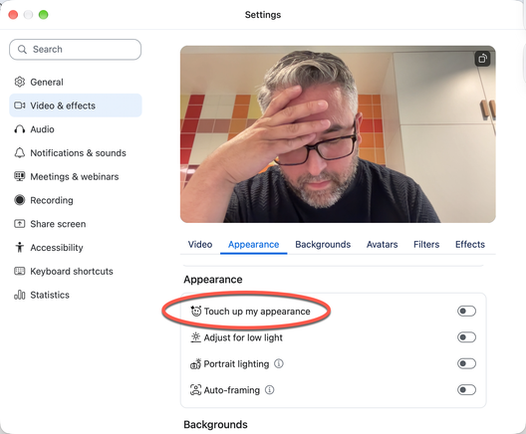Go to the Avatars tab
This screenshot has width=526, height=434.
pyautogui.click(x=383, y=244)
